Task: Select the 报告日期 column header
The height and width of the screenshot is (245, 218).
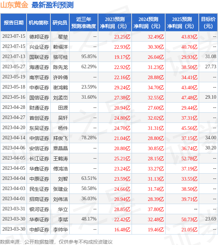Action: [14, 22]
